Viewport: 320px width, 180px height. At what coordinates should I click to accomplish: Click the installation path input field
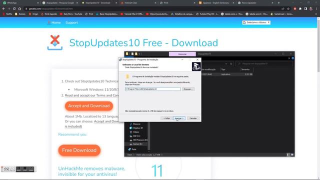point(152,89)
